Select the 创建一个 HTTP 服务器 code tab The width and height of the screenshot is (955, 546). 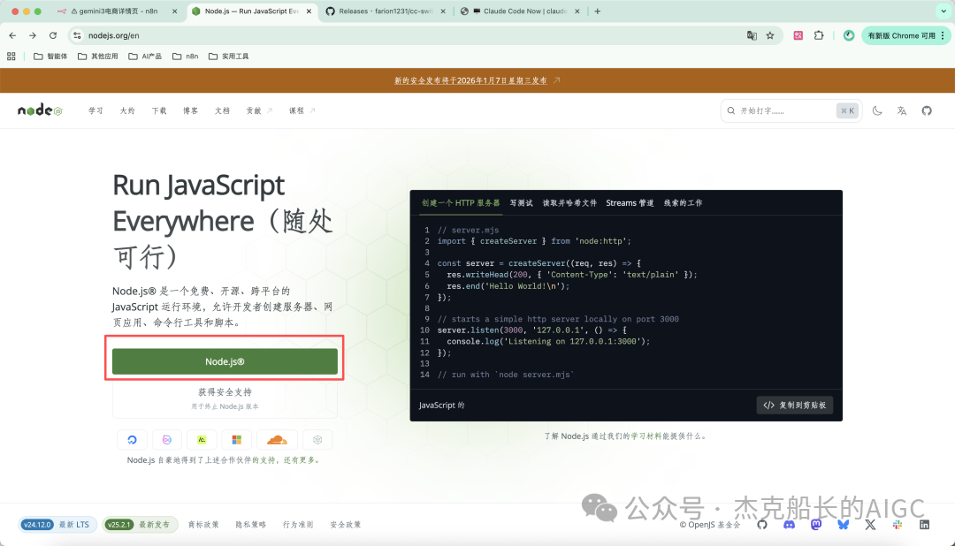pos(461,202)
